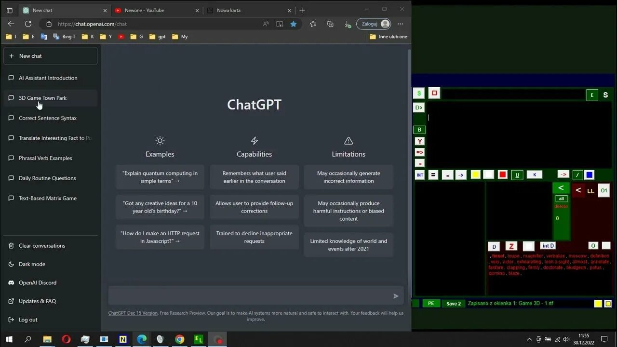Click the word 'tinsel' in the word list

[498, 256]
